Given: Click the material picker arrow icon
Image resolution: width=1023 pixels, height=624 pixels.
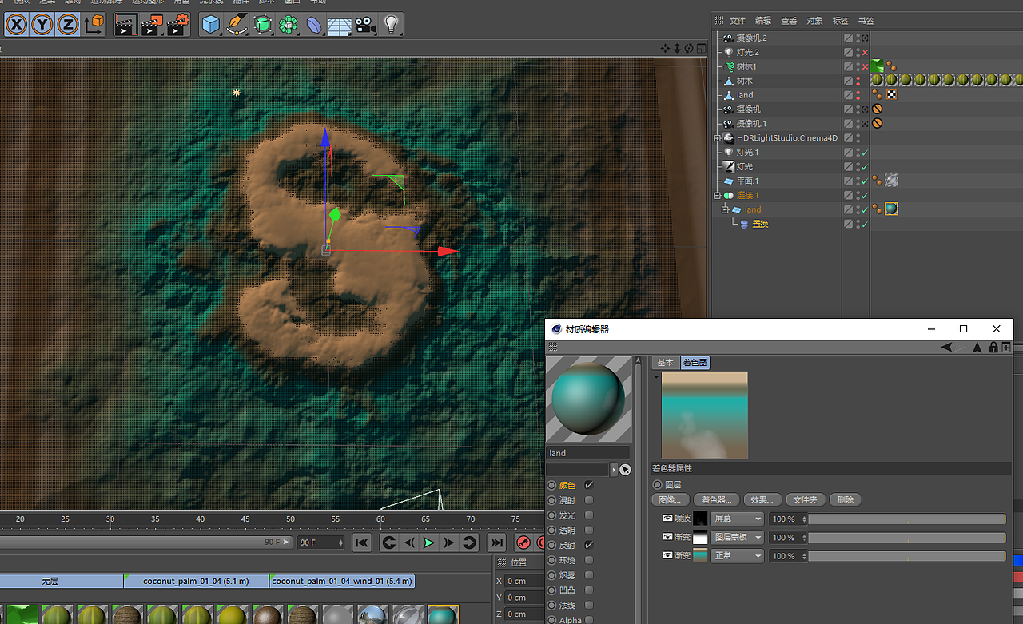Looking at the screenshot, I should pos(625,470).
